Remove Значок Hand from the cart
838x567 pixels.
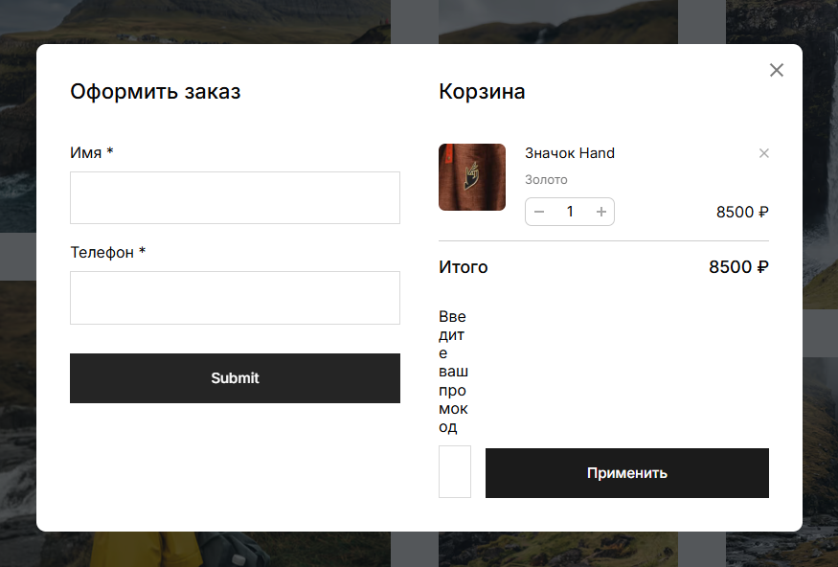763,153
